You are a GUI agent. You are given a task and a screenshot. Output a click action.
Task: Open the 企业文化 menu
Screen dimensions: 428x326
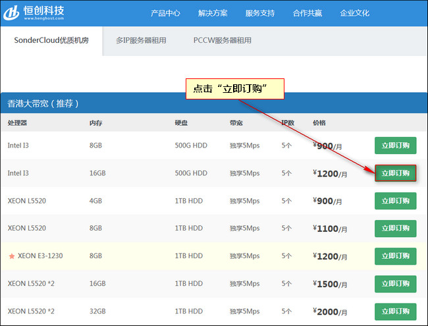tap(354, 13)
